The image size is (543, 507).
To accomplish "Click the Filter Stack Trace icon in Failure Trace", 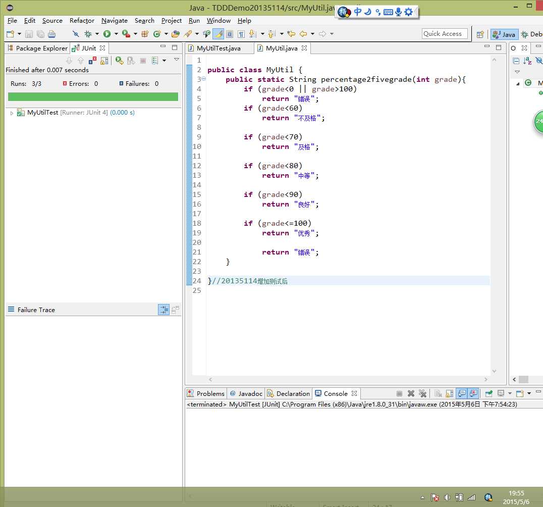I will pos(164,310).
